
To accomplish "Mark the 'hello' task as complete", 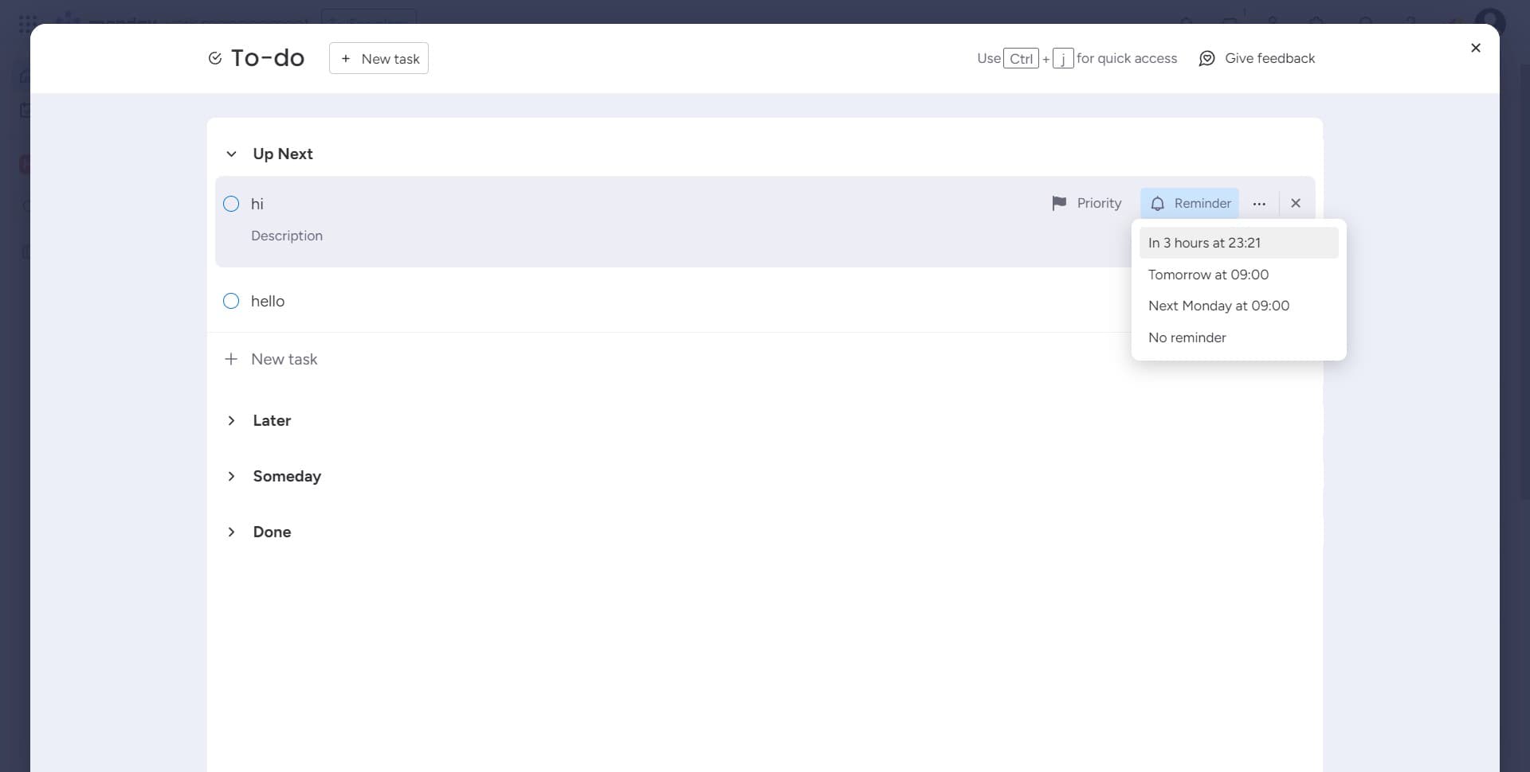I will (x=231, y=301).
